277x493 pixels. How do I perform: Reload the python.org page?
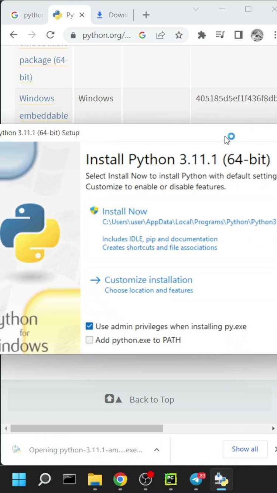pyautogui.click(x=50, y=35)
